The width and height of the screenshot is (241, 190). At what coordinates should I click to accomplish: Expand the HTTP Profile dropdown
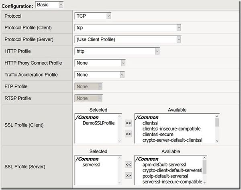pos(117,51)
